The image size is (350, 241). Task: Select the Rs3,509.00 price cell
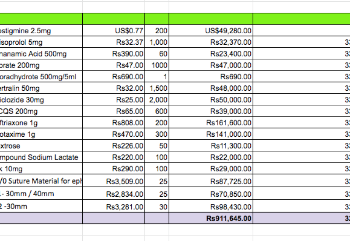pyautogui.click(x=114, y=181)
